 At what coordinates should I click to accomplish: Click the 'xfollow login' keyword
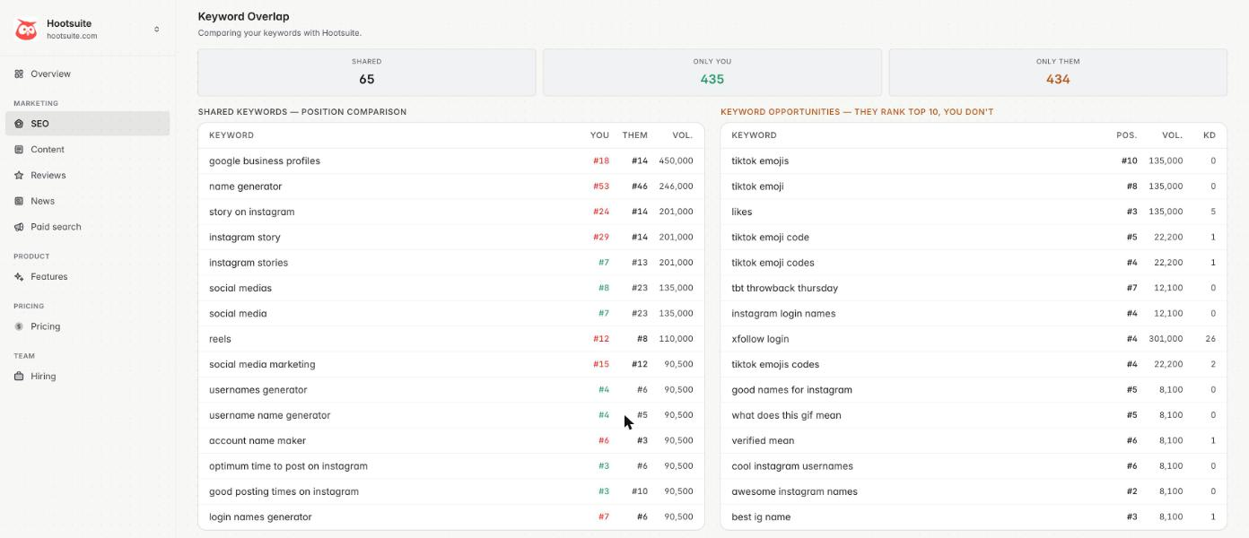click(760, 339)
